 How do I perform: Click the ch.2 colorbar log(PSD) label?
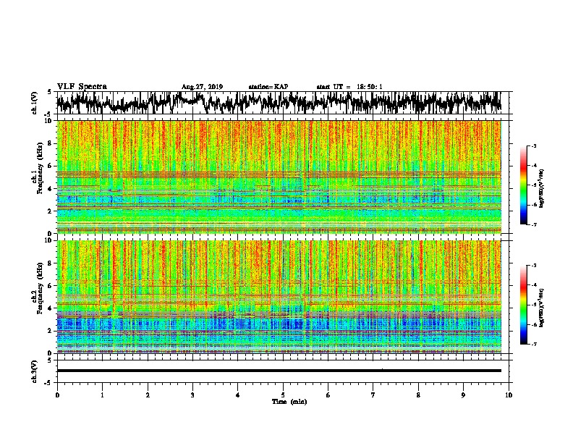tap(541, 308)
